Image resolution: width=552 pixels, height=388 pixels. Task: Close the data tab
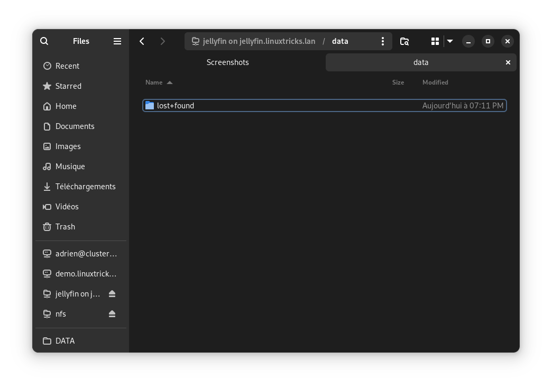(x=508, y=62)
